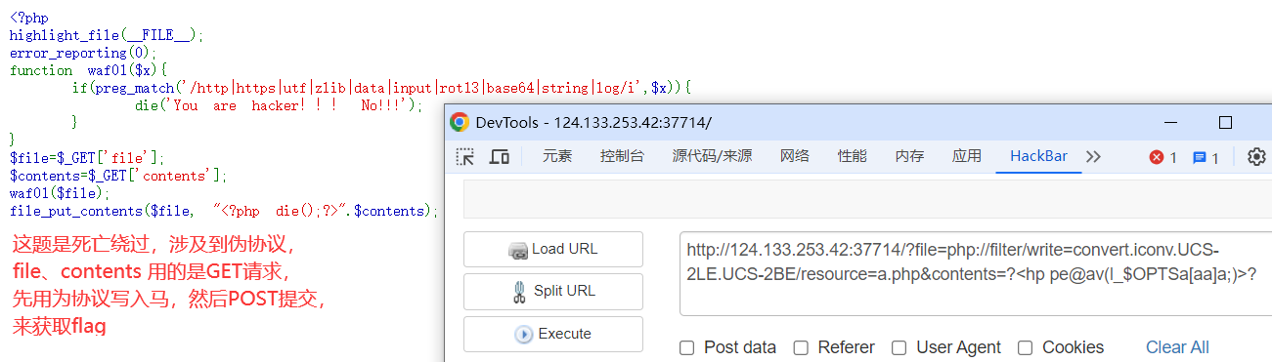Click the red note line '这题是死亡绕过'
The image size is (1272, 362).
(x=154, y=244)
